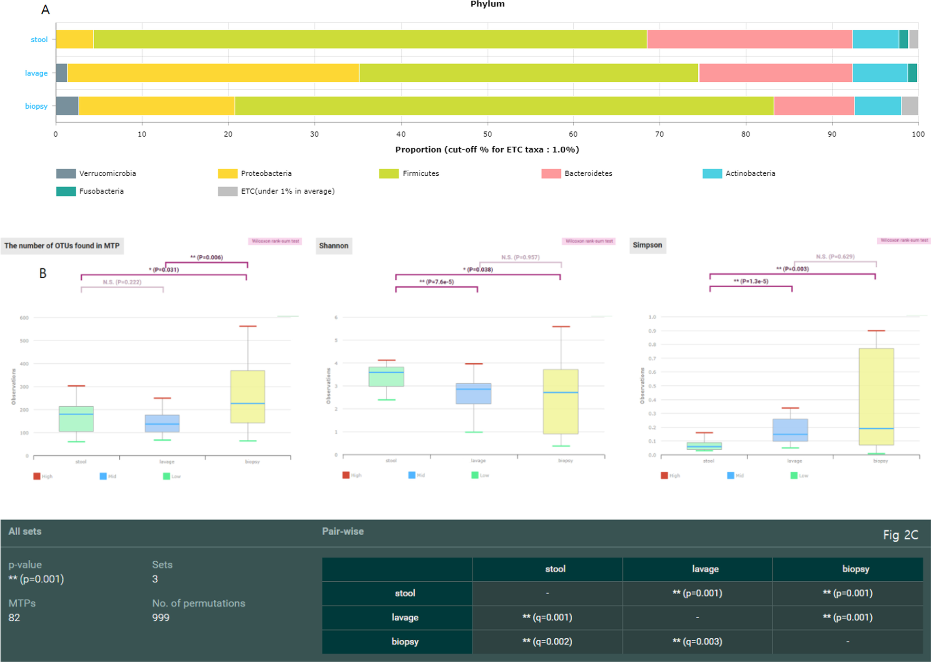Select the lavage row label in the phylum chart

click(x=37, y=73)
